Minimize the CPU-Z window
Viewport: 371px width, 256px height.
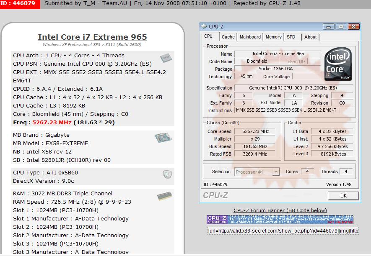328,27
